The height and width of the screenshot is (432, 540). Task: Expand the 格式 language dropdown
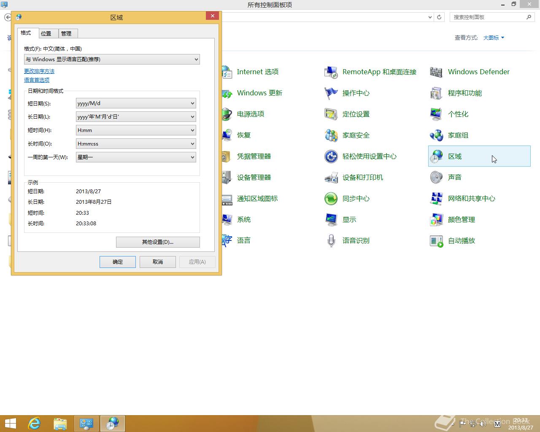[x=112, y=59]
